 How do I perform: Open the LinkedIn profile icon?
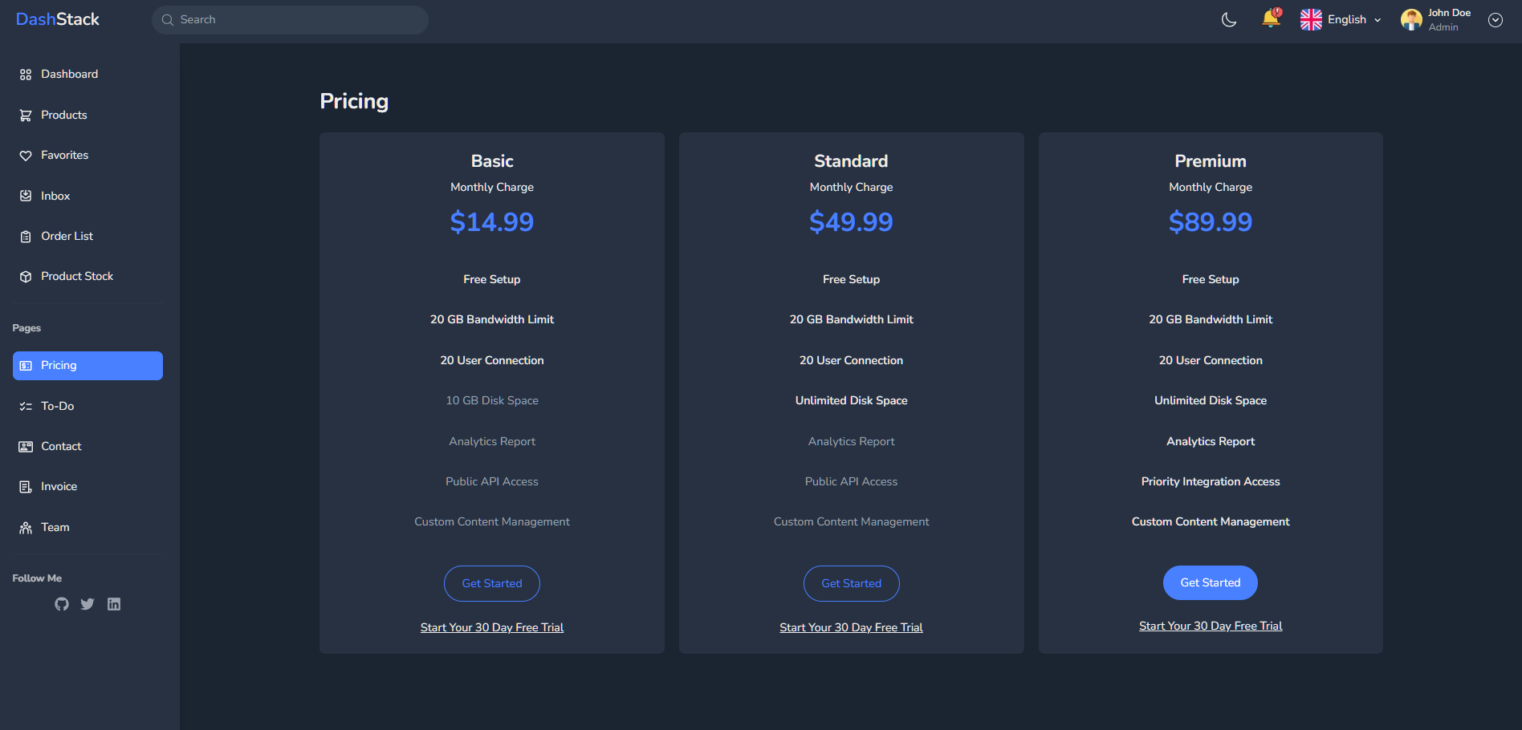113,604
